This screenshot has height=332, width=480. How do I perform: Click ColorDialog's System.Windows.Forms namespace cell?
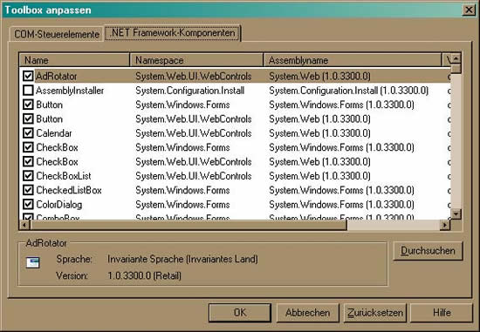click(x=182, y=205)
